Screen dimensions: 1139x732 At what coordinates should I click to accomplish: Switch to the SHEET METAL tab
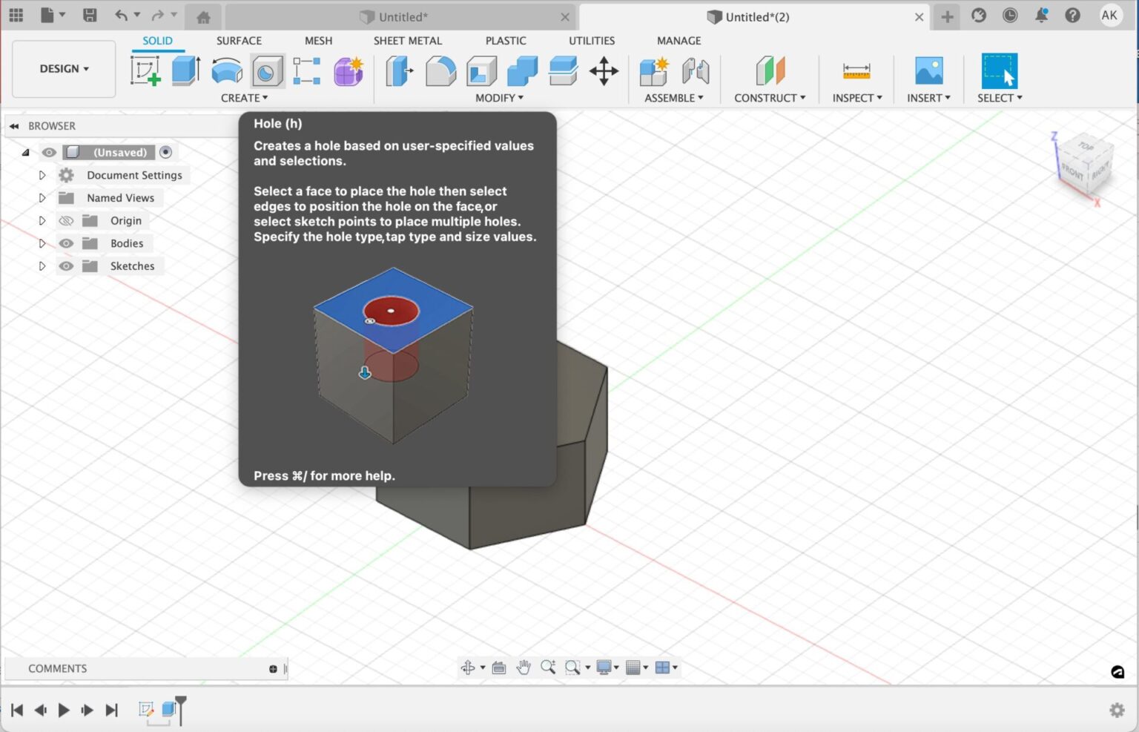click(x=407, y=41)
